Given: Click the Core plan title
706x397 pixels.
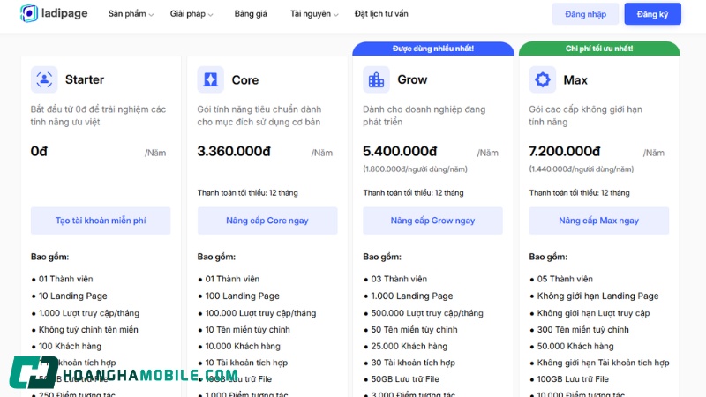Looking at the screenshot, I should pos(245,80).
